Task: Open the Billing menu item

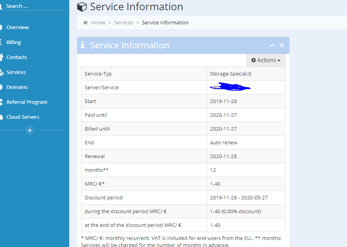Action: [x=14, y=42]
